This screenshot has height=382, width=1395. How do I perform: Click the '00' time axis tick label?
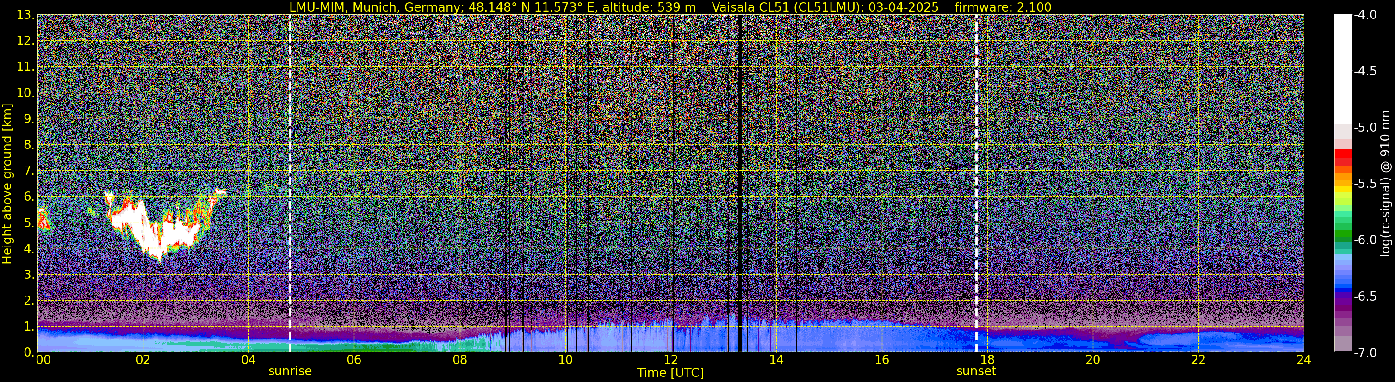[43, 359]
